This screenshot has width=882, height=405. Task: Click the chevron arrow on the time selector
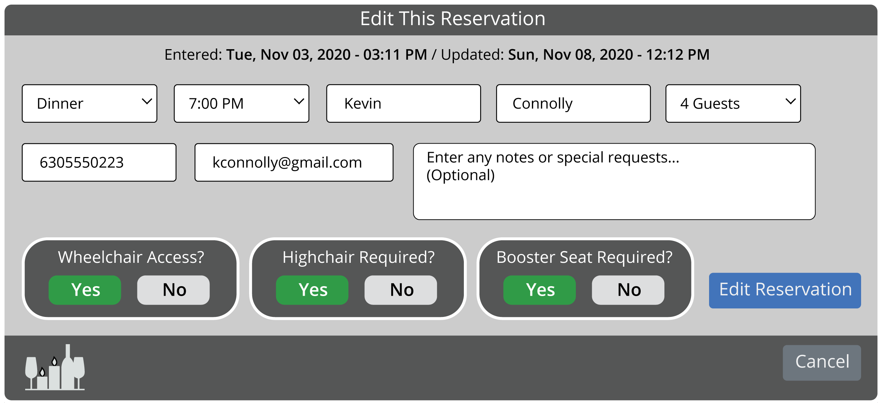click(299, 102)
